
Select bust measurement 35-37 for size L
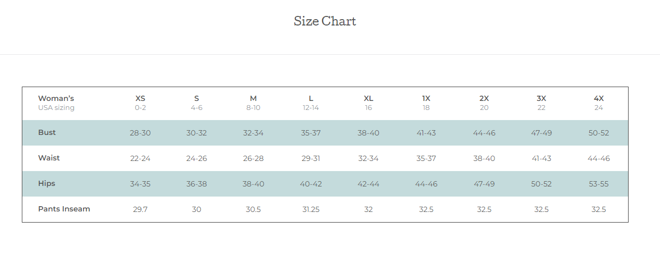tap(311, 133)
